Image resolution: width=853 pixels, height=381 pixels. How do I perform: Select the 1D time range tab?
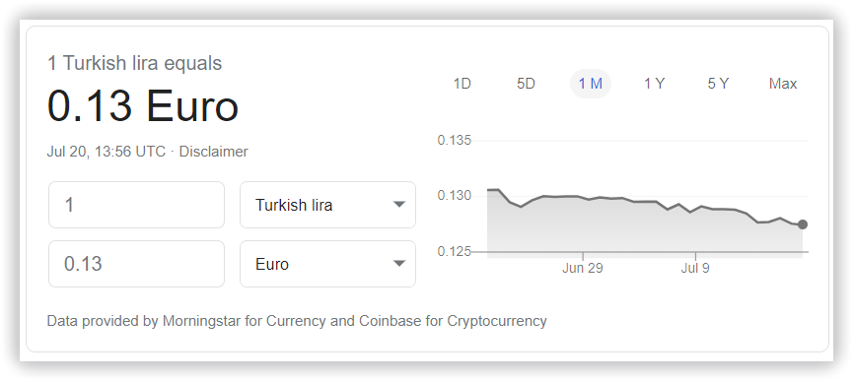tap(462, 84)
